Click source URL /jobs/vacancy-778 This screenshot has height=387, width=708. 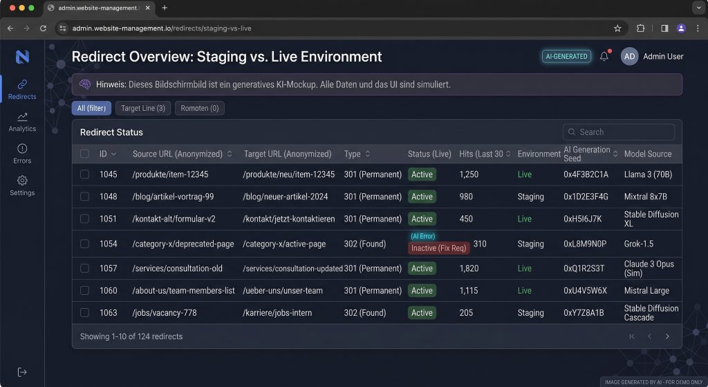click(x=165, y=312)
